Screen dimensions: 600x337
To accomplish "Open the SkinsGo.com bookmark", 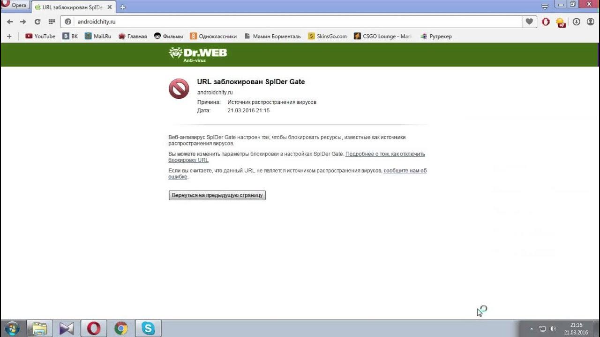I will click(x=328, y=36).
